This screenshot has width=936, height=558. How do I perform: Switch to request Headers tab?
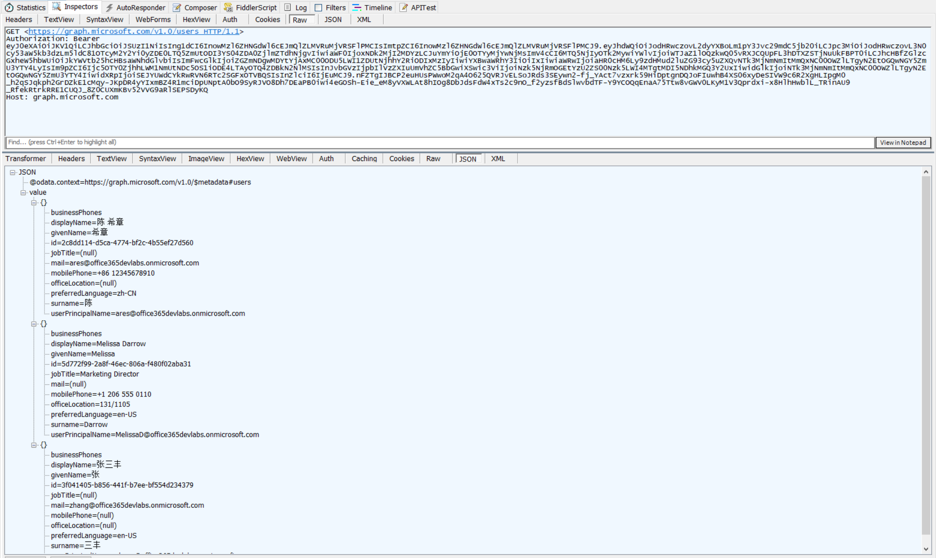[19, 20]
